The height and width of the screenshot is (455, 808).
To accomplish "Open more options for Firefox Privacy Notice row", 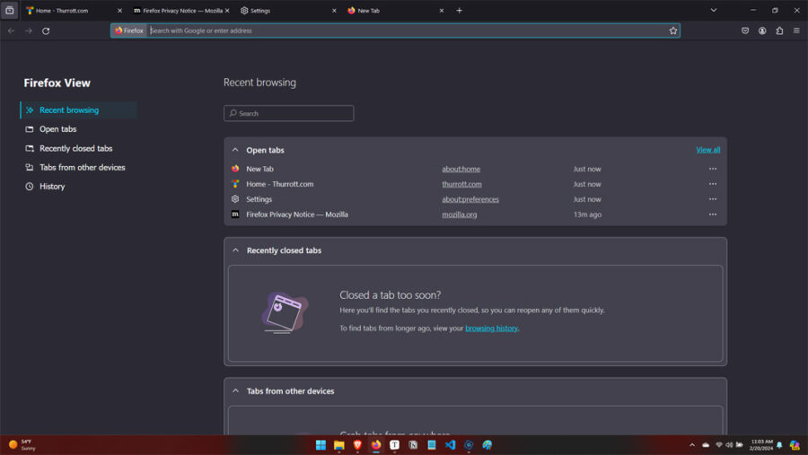I will click(713, 214).
